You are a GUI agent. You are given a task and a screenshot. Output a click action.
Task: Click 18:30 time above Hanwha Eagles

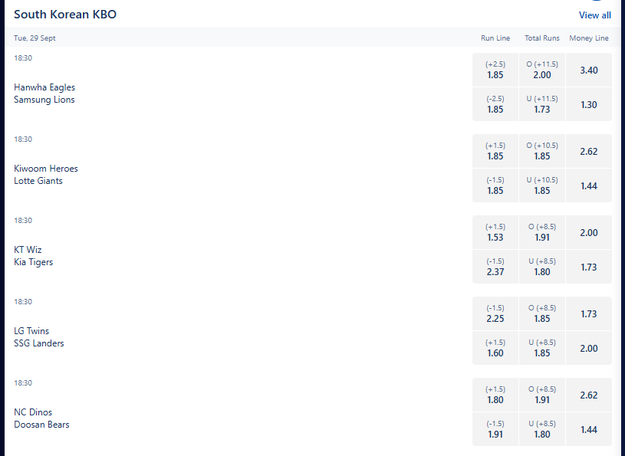(x=23, y=58)
